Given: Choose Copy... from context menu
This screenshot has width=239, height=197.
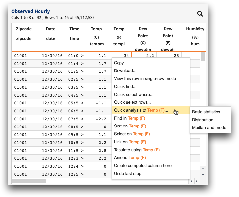Looking at the screenshot, I should pyautogui.click(x=150, y=63).
